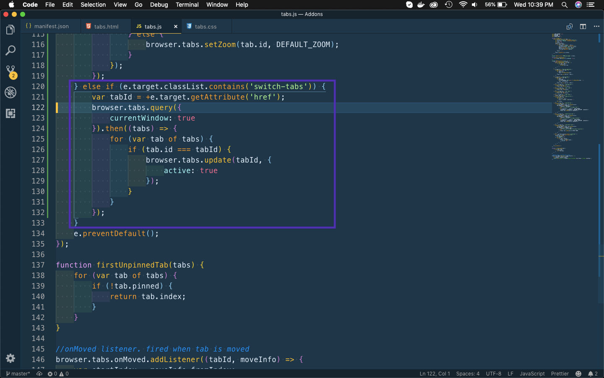Click on 'function firstUnpinnedTab(tabs)' code line
The image size is (604, 378).
130,265
